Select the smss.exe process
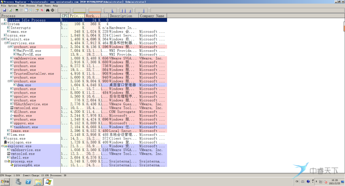The height and width of the screenshot is (186, 345). coord(84,32)
